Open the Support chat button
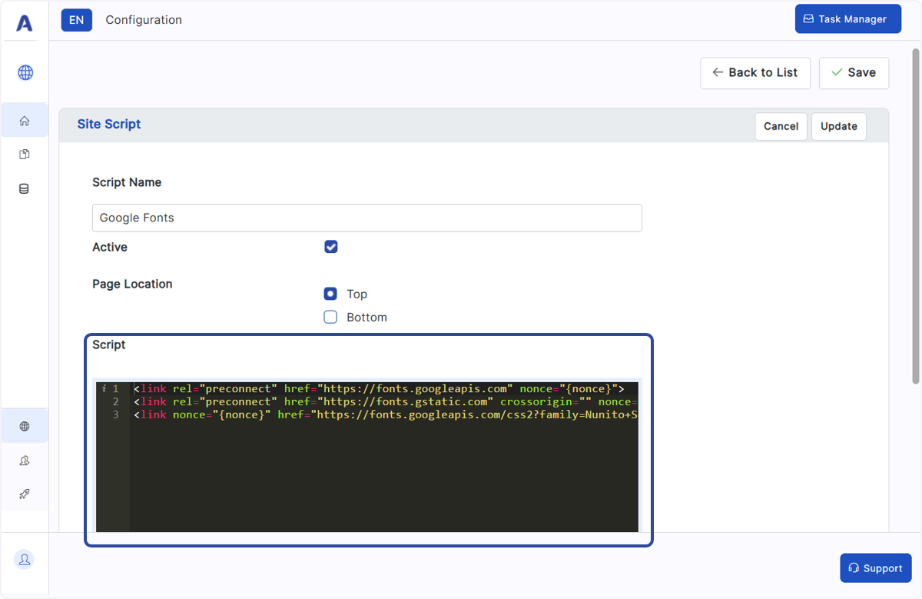 click(x=876, y=568)
